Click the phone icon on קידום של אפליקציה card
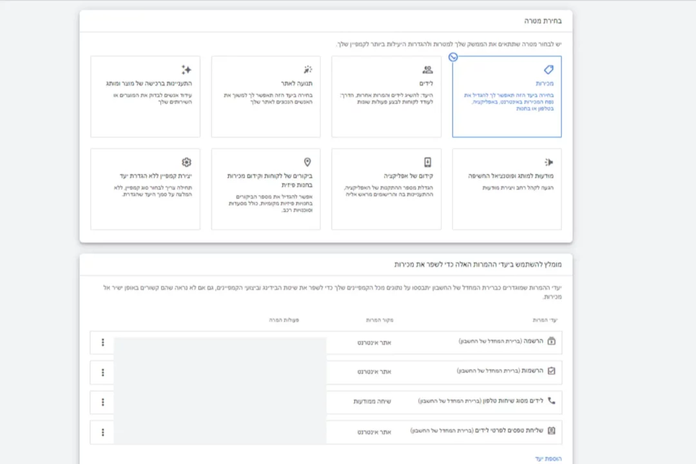 tap(428, 162)
